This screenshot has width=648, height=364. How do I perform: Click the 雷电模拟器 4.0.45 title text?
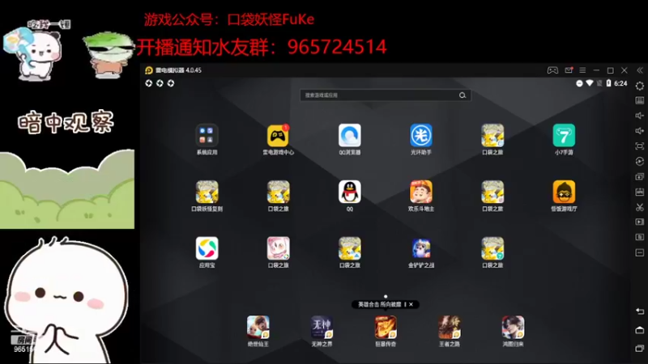pos(178,70)
